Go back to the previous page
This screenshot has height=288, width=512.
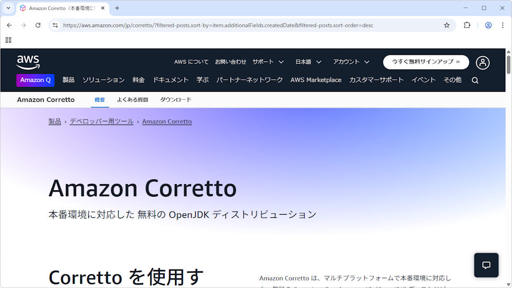[9, 25]
